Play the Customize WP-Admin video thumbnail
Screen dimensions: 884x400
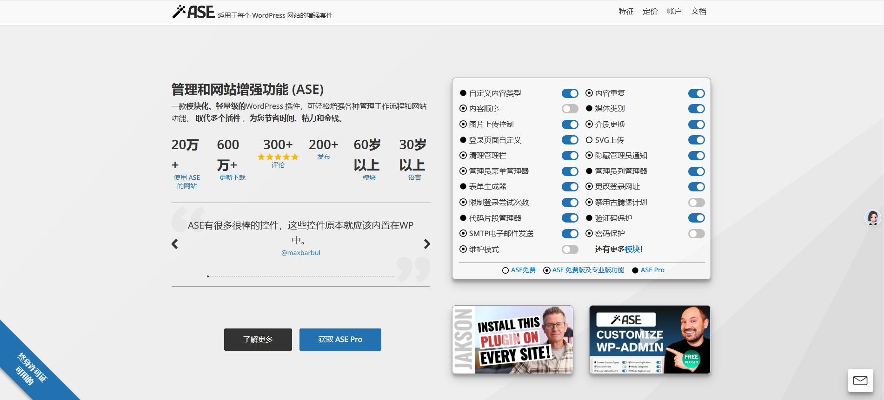[649, 340]
